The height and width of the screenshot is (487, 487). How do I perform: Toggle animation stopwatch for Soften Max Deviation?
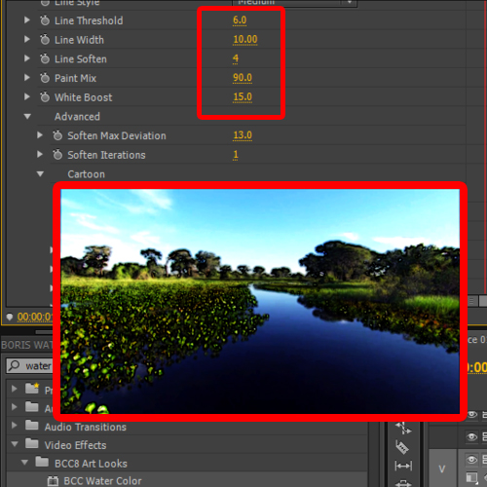click(57, 135)
